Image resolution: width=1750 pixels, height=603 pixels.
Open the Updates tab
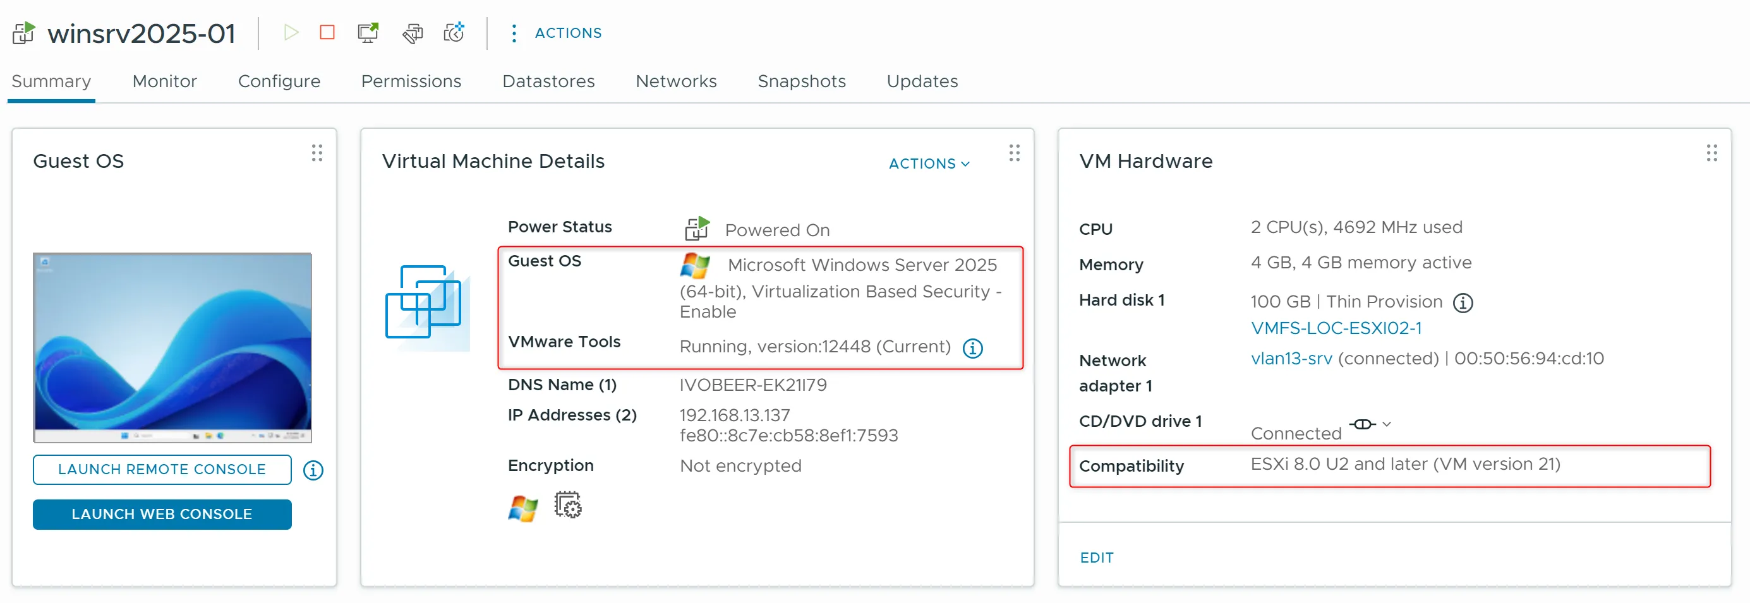click(922, 81)
